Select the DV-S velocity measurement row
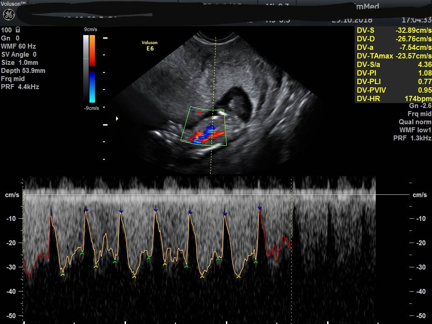Image resolution: width=432 pixels, height=324 pixels. [394, 31]
